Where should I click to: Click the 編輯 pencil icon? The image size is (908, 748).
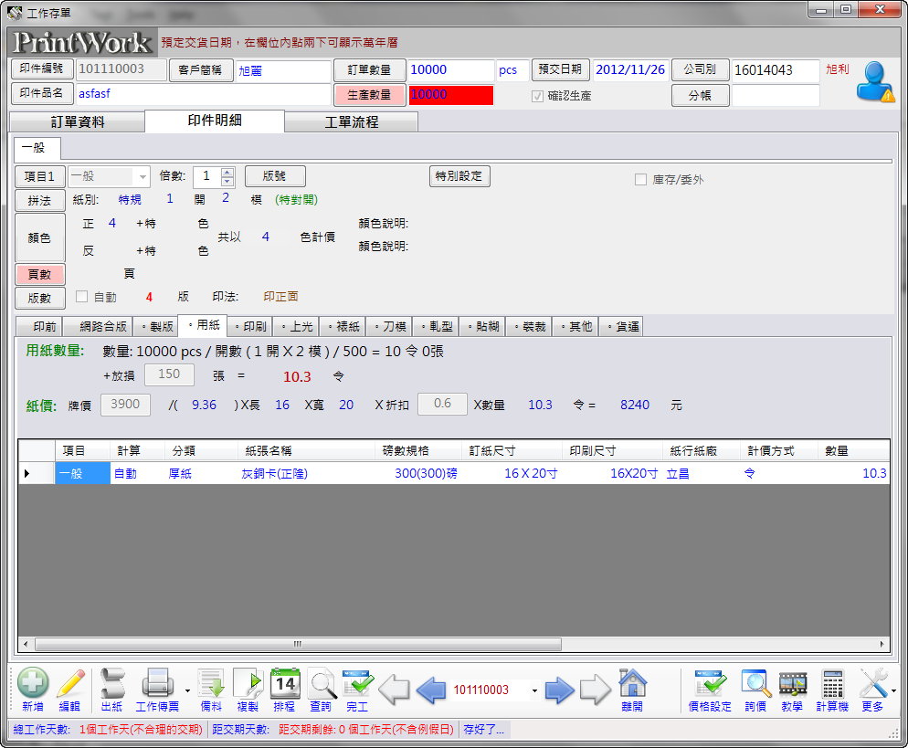[70, 683]
